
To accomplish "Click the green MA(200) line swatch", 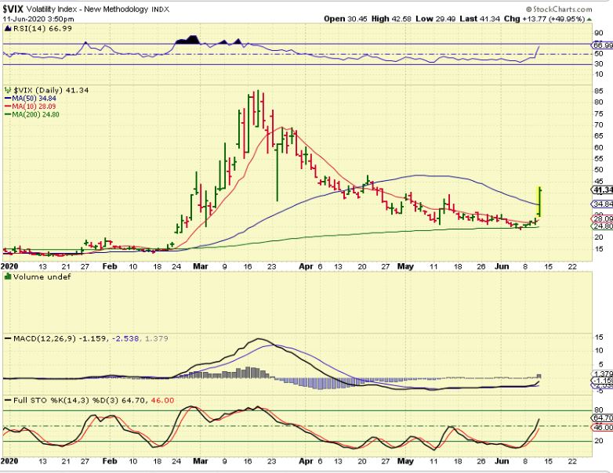I will [8, 114].
